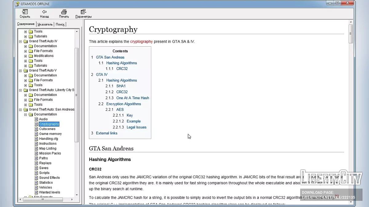Click the Grand Theft Auto IV folder icon
Viewport: 369px width, 207px height.
coord(26,41)
